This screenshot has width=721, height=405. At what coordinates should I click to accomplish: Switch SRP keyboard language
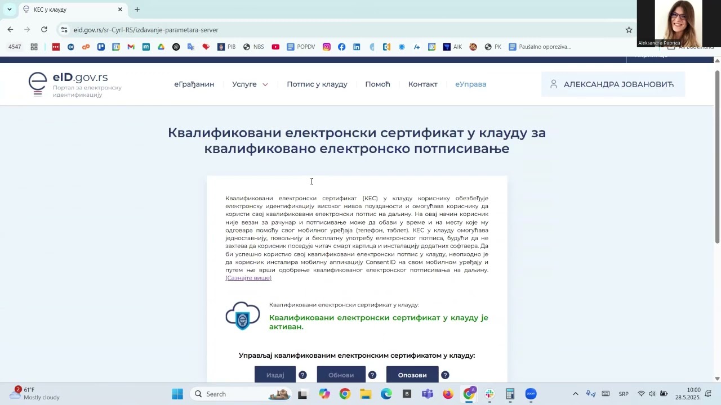click(x=624, y=394)
